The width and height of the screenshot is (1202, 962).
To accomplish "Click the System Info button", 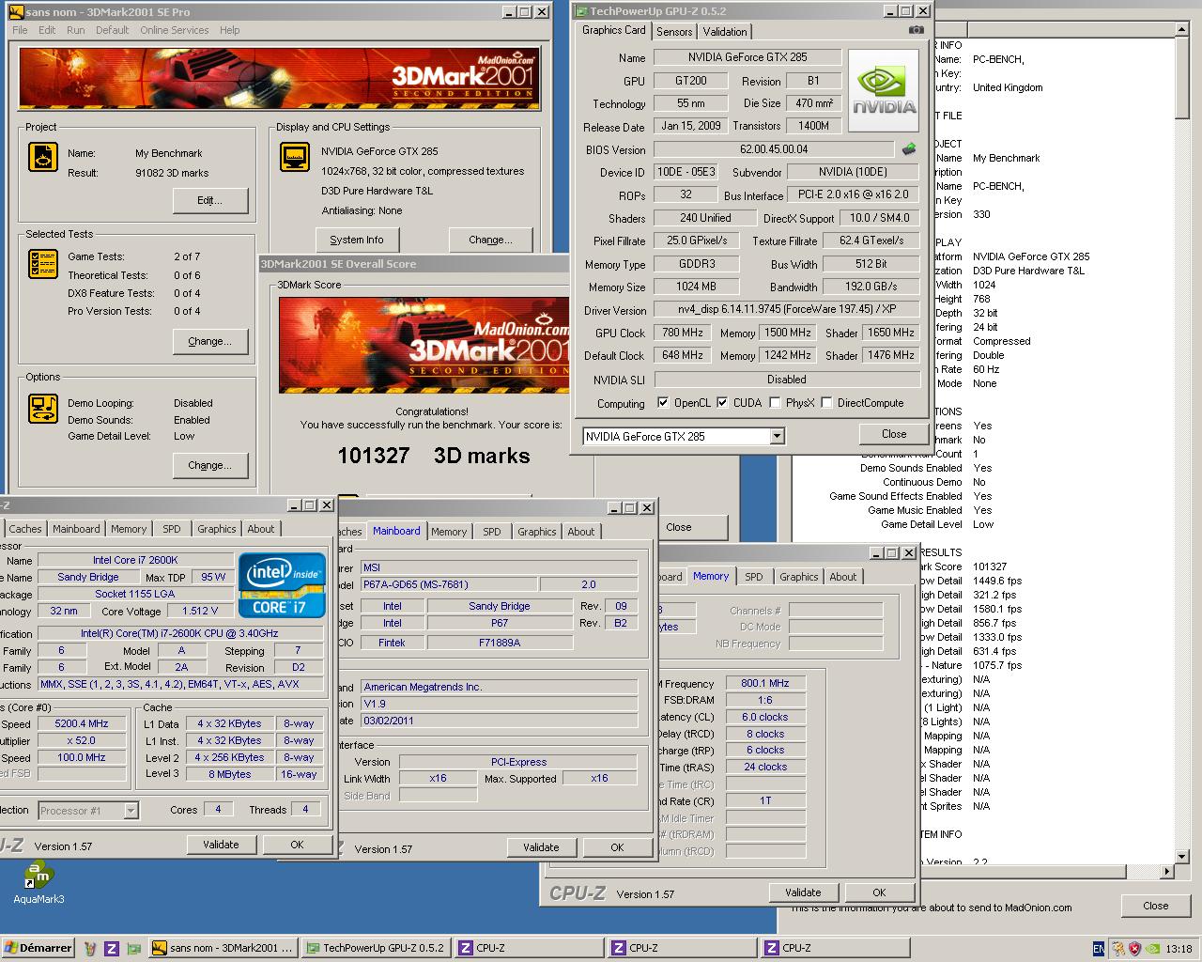I will tap(357, 240).
